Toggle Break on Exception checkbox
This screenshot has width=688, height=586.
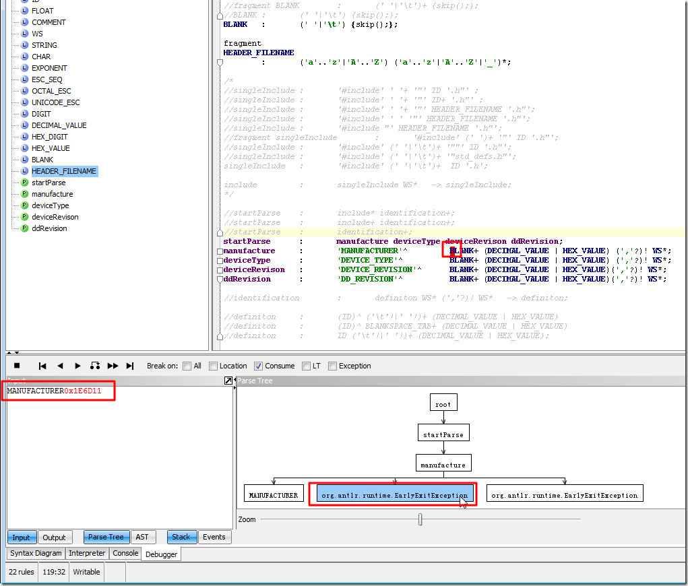(333, 366)
